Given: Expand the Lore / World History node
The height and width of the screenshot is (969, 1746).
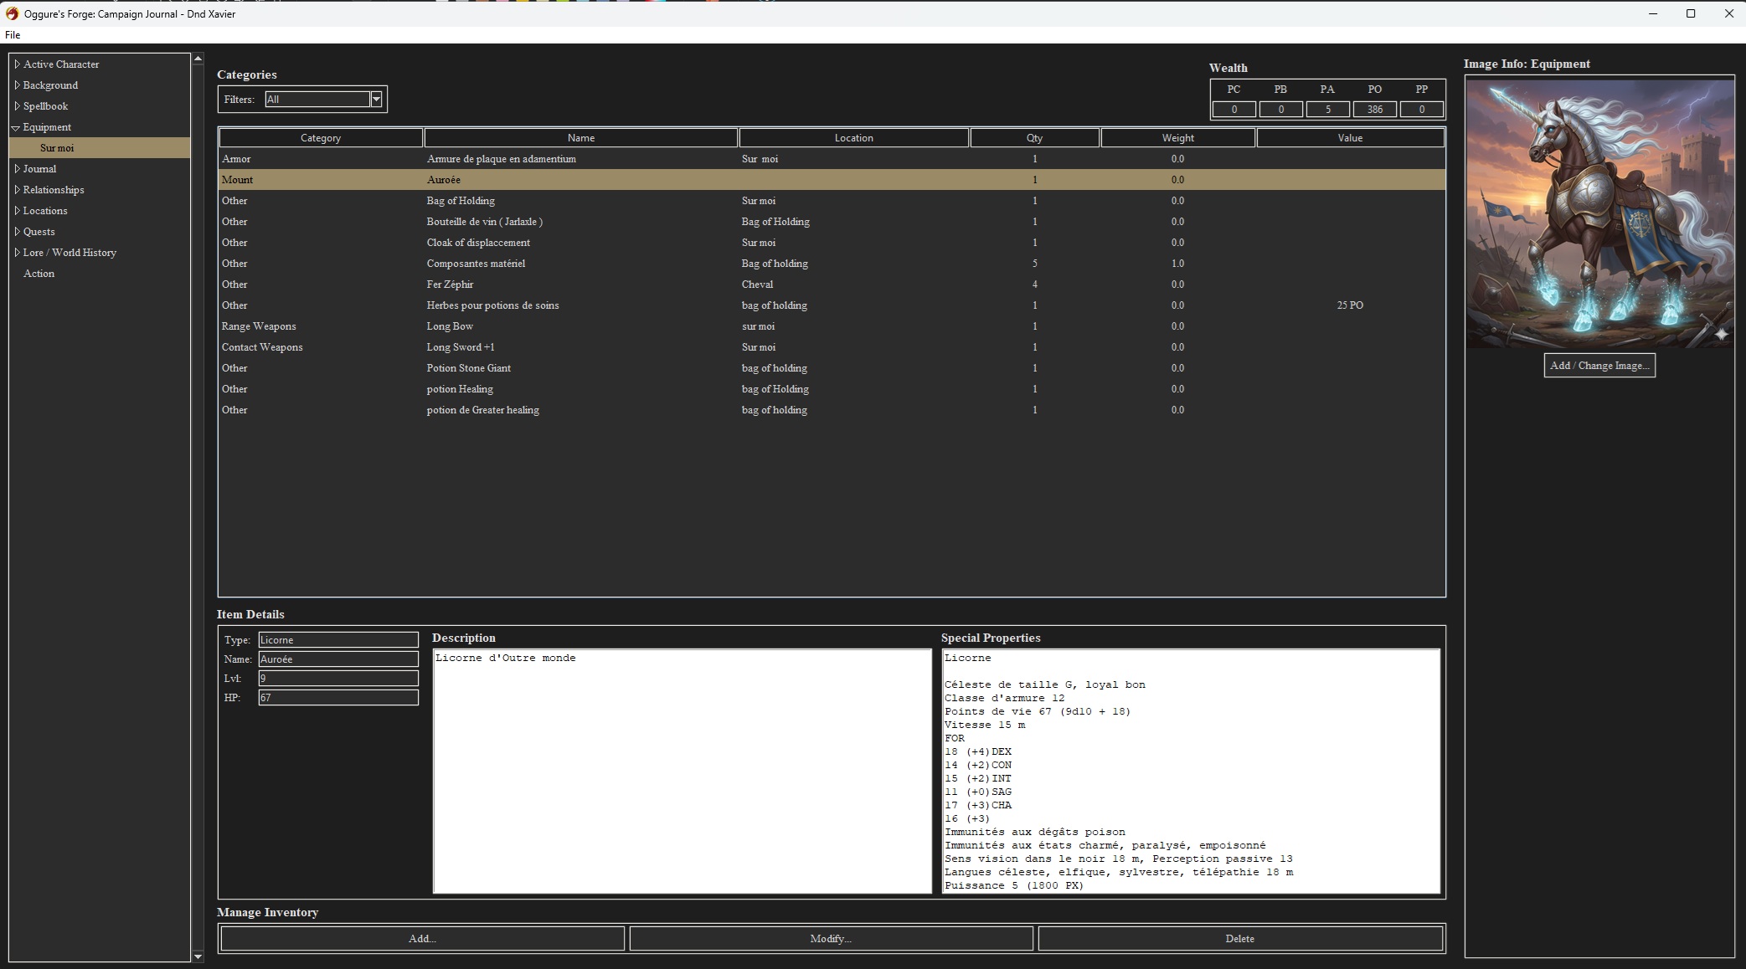Looking at the screenshot, I should (17, 253).
